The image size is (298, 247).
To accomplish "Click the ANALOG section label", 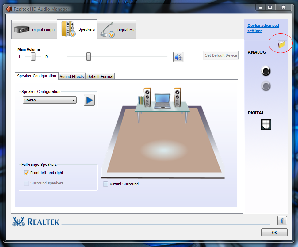I will click(x=257, y=52).
